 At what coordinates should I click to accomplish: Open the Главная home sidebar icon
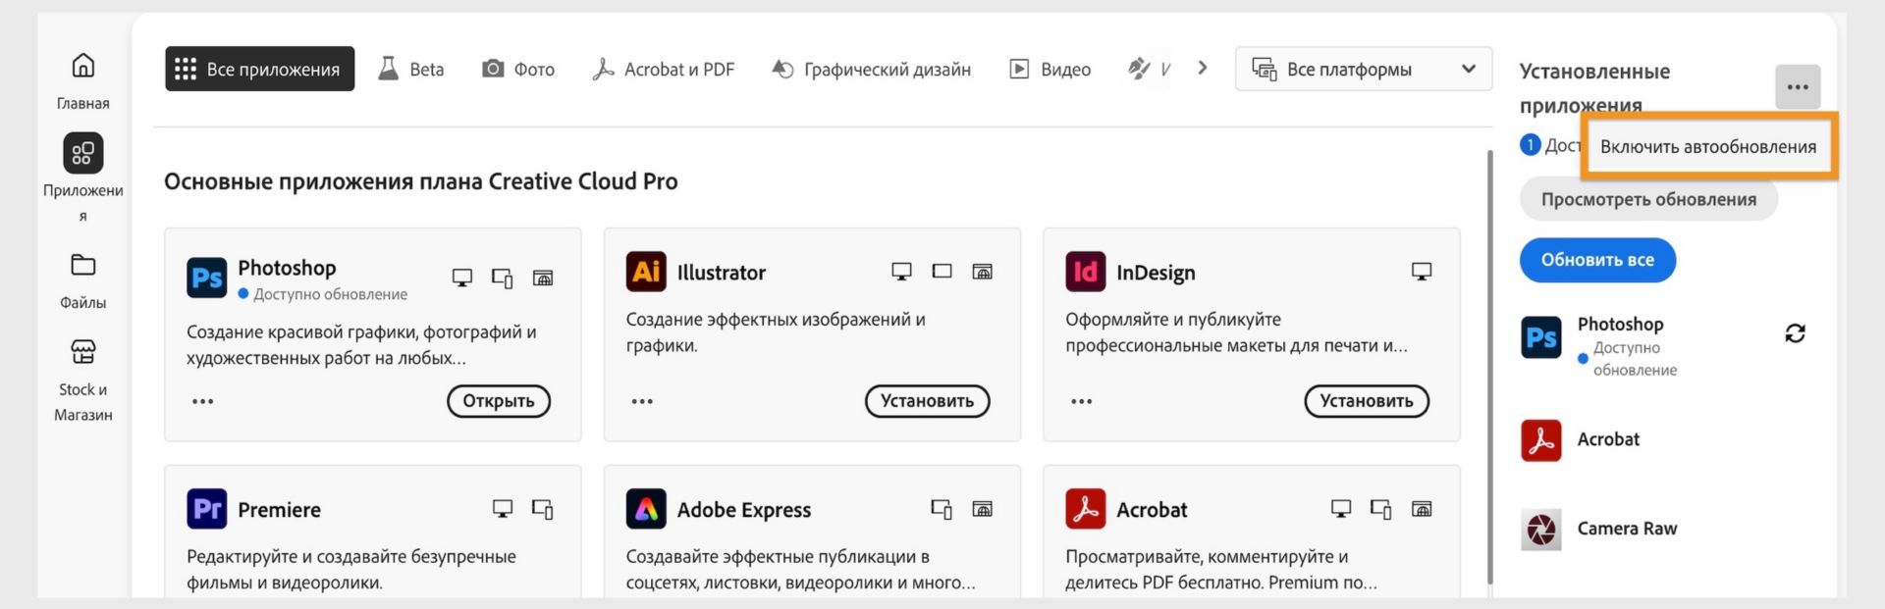[x=83, y=66]
